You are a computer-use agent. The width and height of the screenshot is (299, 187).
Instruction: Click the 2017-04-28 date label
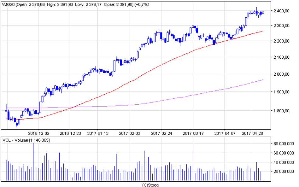[252, 133]
